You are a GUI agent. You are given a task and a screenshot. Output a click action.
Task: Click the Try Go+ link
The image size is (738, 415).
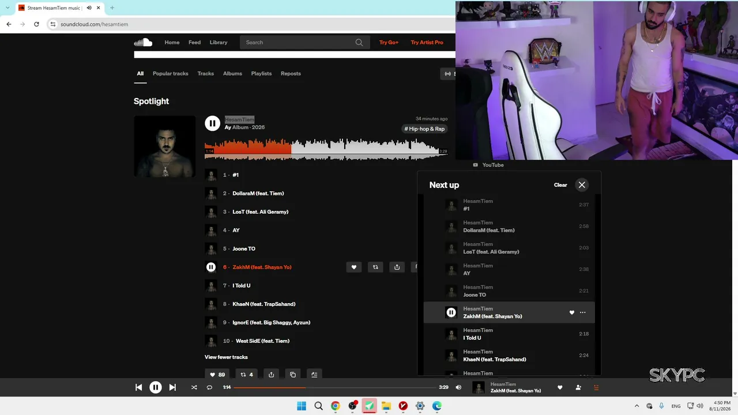389,42
